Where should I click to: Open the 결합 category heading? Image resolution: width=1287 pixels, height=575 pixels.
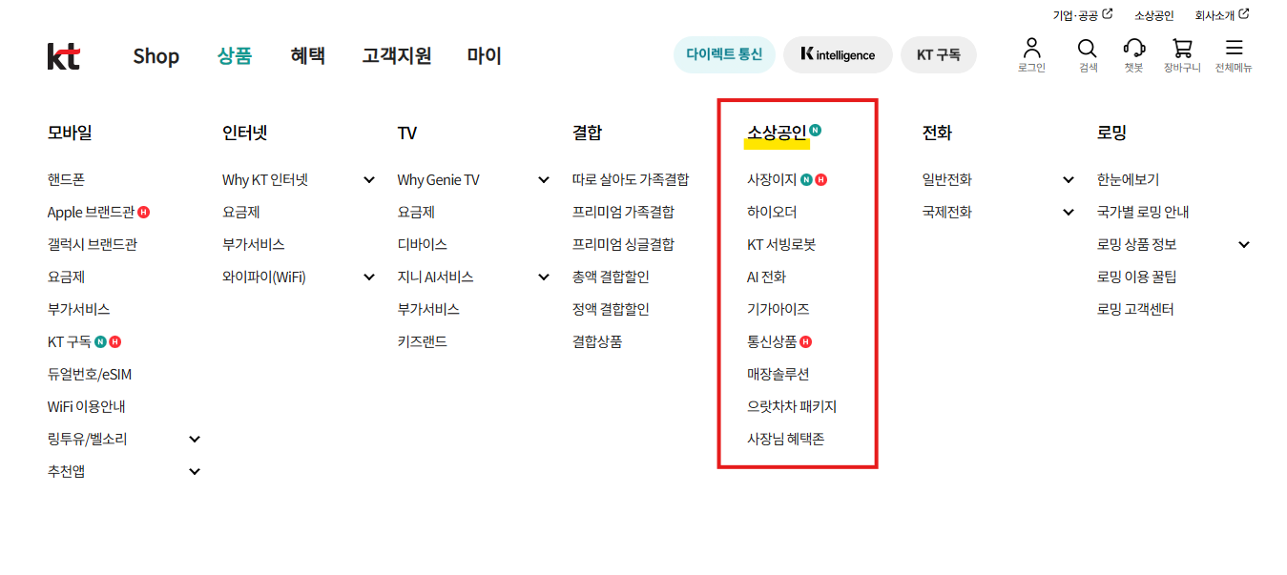coord(588,133)
